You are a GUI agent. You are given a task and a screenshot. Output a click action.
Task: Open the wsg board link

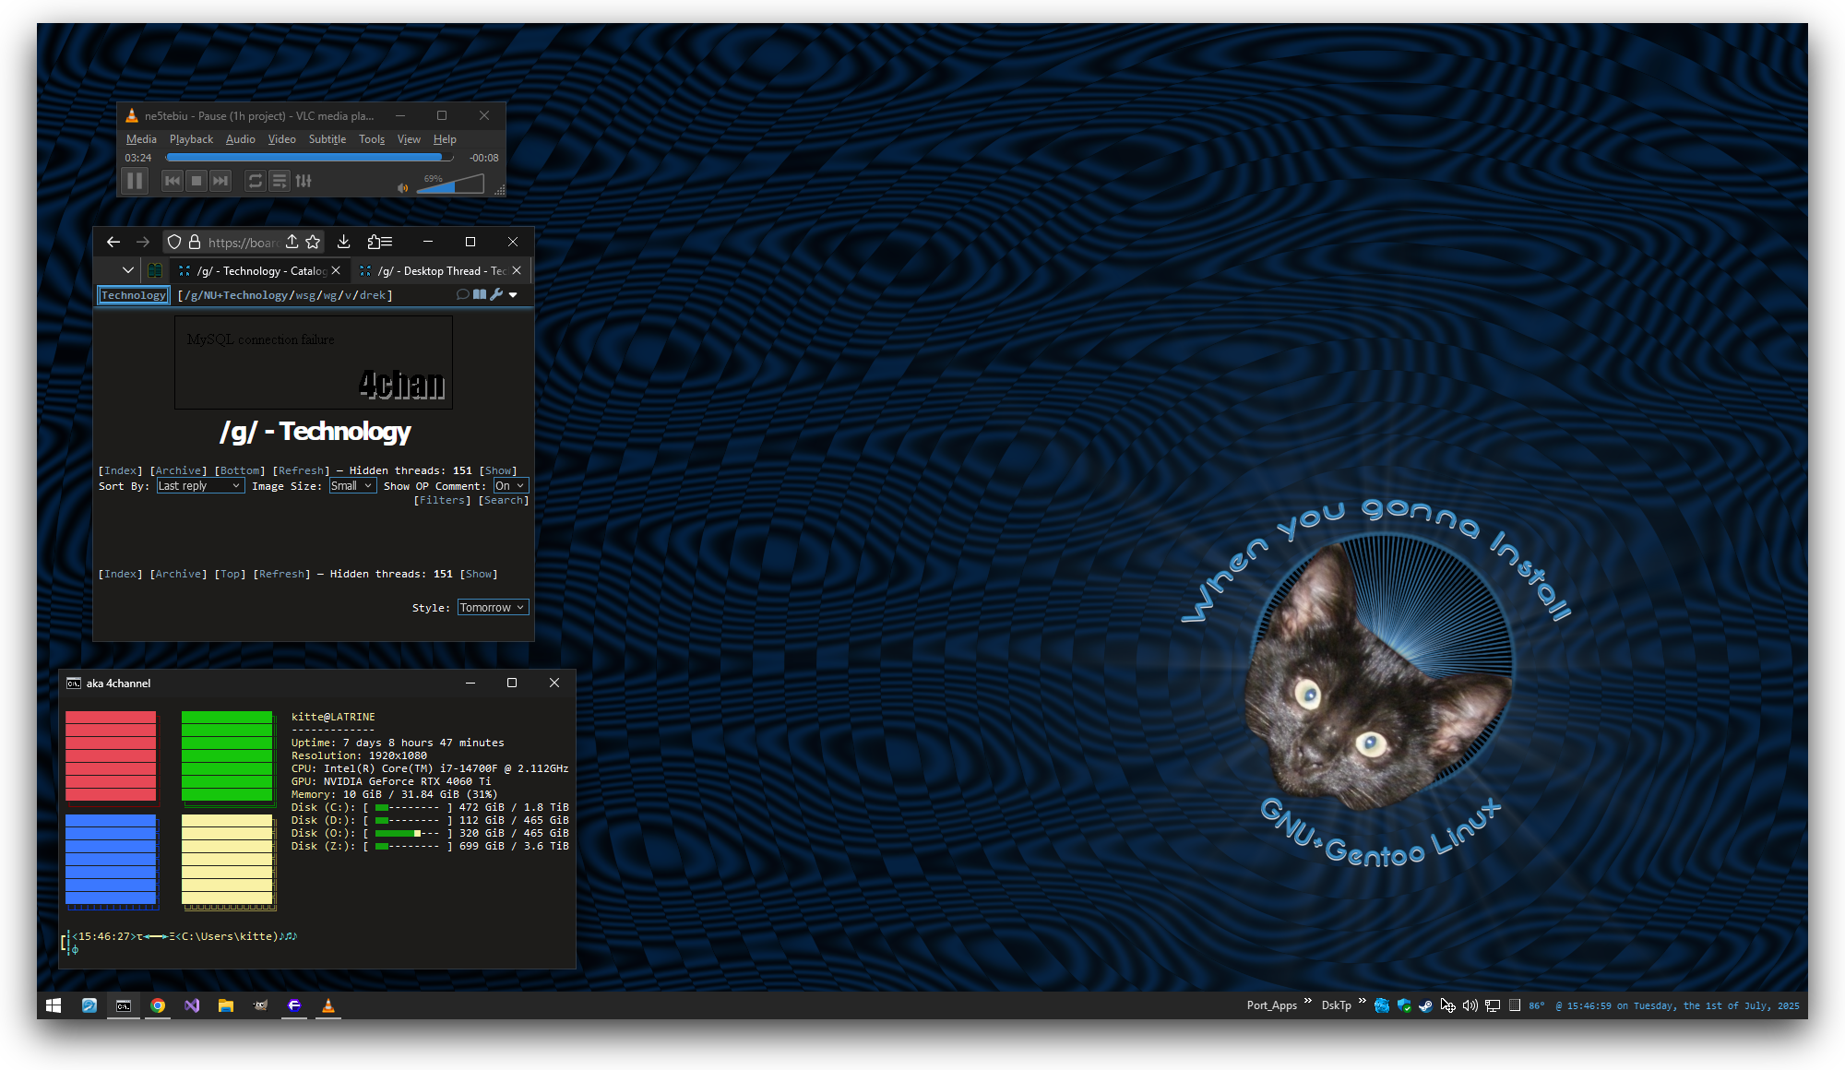305,295
